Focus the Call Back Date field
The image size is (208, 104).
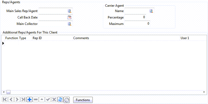tap(55, 17)
